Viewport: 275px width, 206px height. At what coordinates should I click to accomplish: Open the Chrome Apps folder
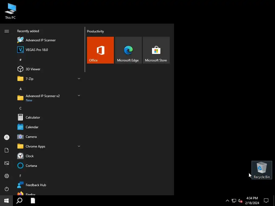(x=49, y=146)
